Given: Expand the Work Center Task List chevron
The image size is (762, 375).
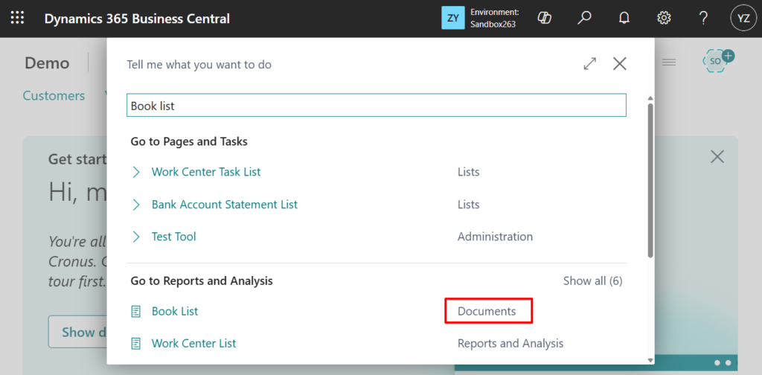Looking at the screenshot, I should 136,172.
